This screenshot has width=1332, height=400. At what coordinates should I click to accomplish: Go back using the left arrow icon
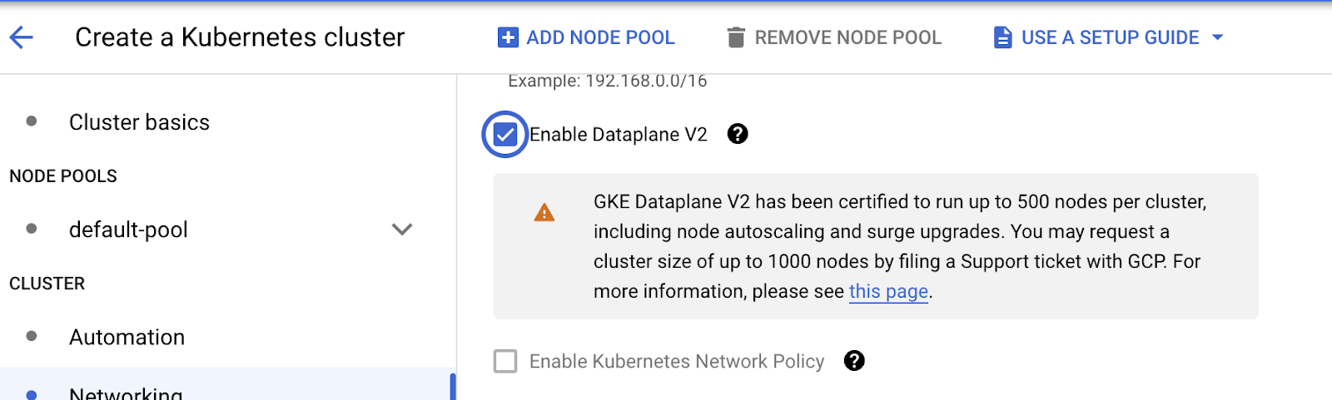coord(21,37)
